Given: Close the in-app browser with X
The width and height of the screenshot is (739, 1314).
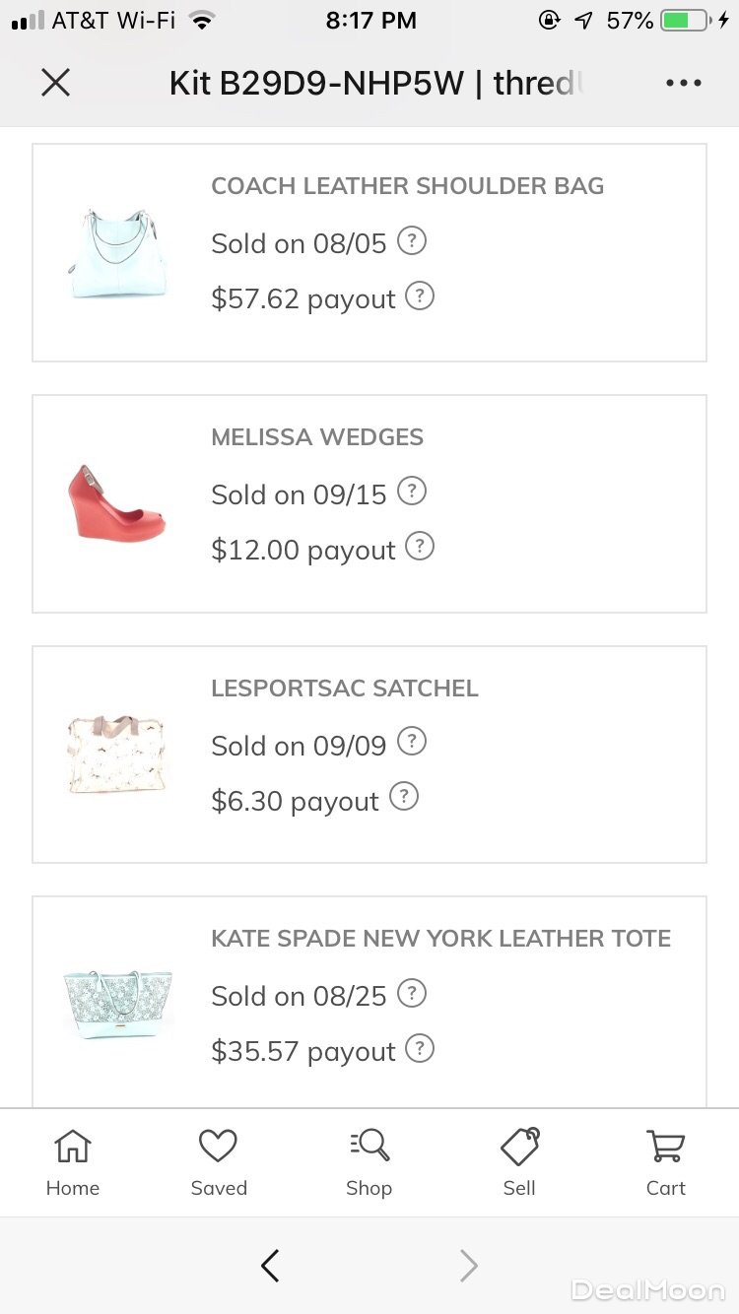Looking at the screenshot, I should [x=56, y=83].
